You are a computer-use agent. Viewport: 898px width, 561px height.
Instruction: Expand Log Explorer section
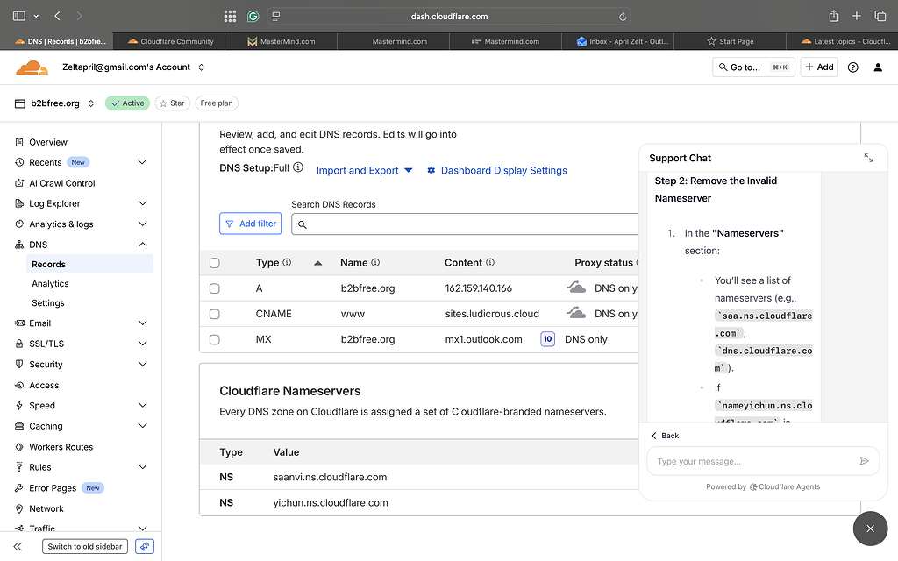pyautogui.click(x=143, y=203)
